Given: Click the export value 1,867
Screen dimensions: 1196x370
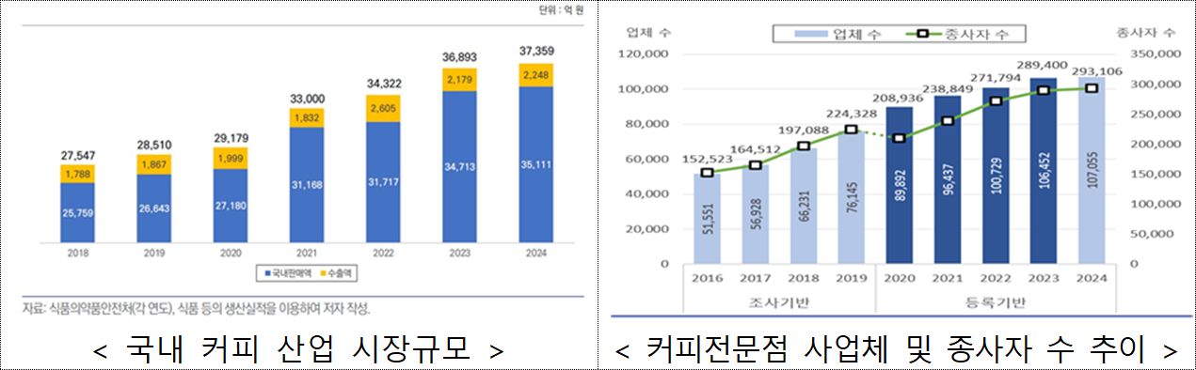Looking at the screenshot, I should coord(153,164).
